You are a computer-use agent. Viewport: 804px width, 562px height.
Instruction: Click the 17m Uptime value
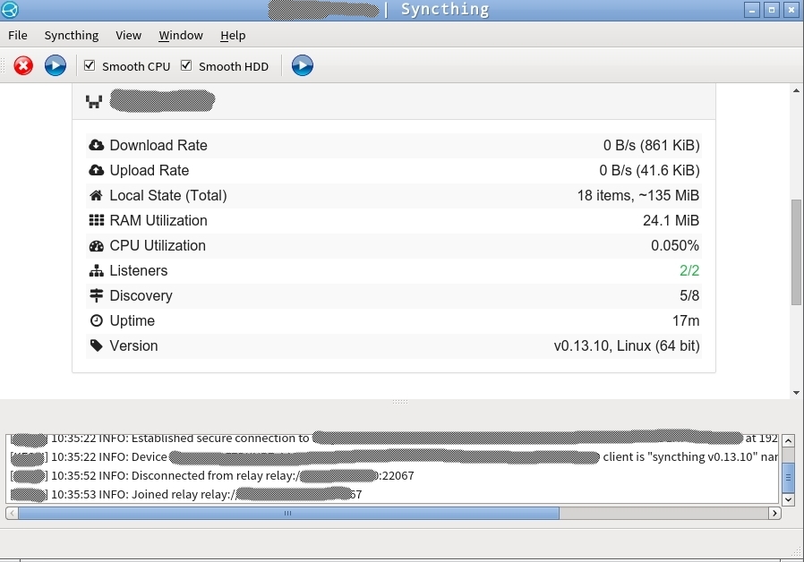click(x=686, y=320)
